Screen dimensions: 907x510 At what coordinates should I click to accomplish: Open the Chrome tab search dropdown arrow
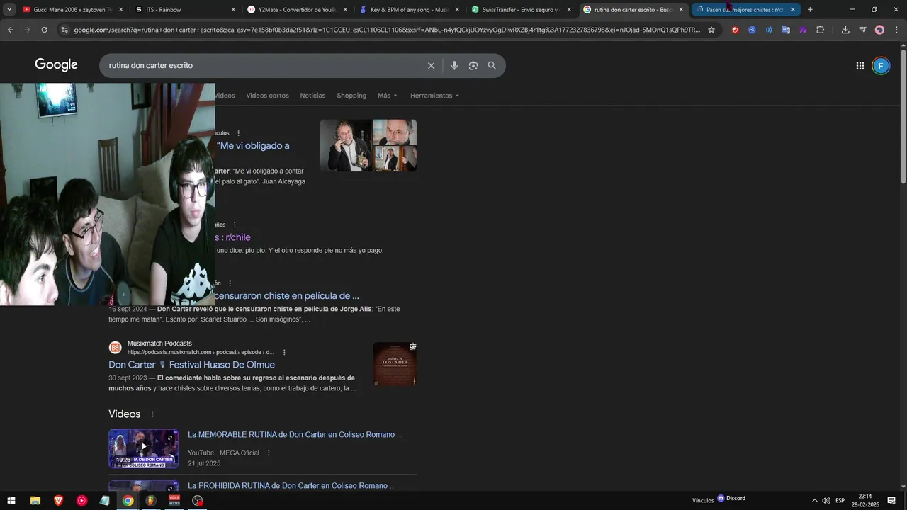point(9,9)
